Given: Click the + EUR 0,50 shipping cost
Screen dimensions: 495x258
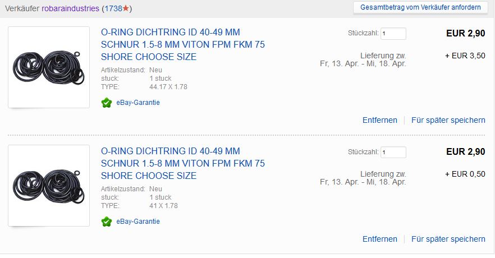Looking at the screenshot, I should click(465, 174).
